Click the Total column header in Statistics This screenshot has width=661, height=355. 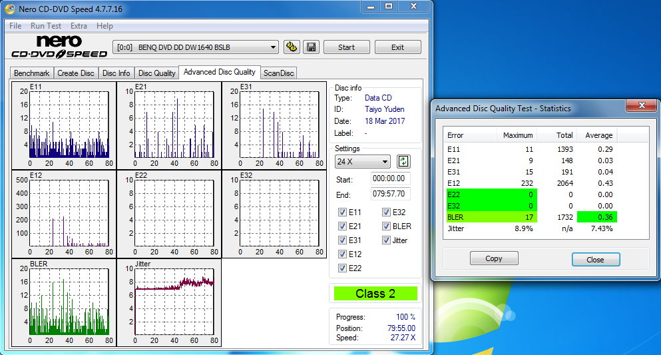click(557, 135)
